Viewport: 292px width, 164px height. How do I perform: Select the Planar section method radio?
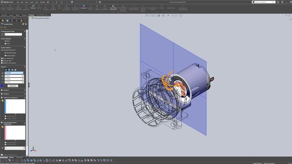pos(5,41)
